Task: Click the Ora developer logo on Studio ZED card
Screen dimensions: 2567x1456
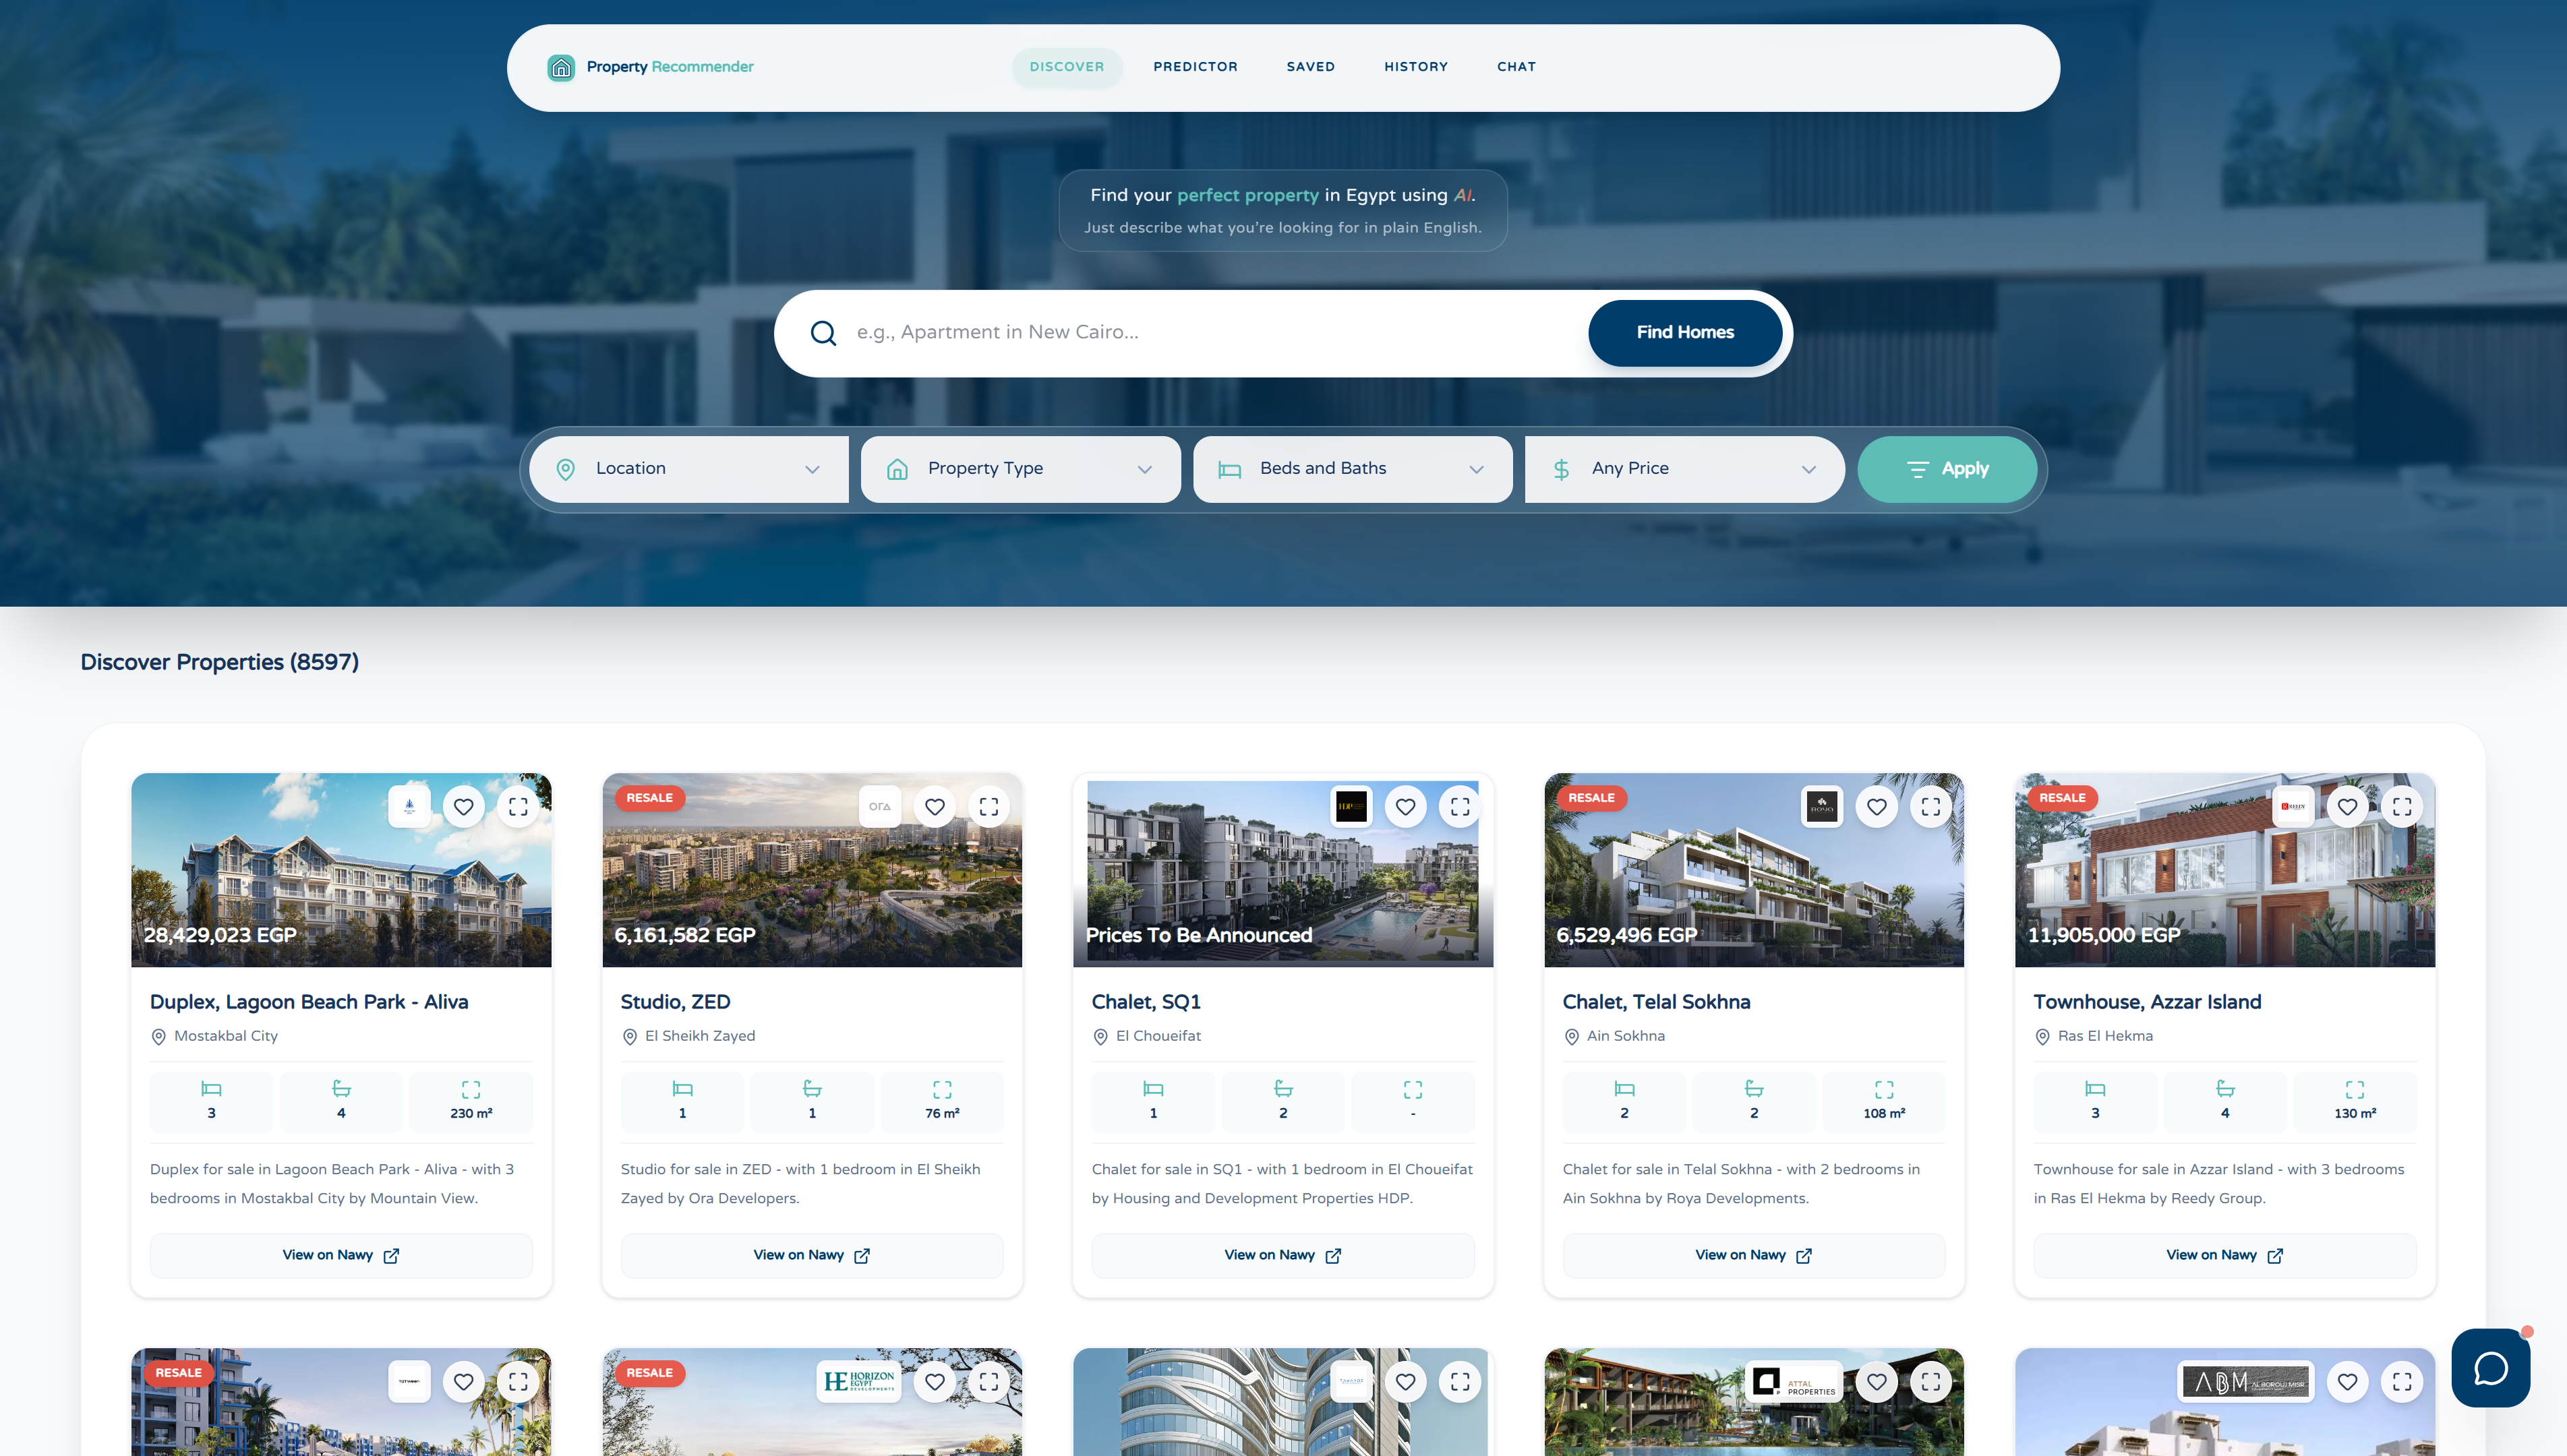Action: click(x=879, y=806)
